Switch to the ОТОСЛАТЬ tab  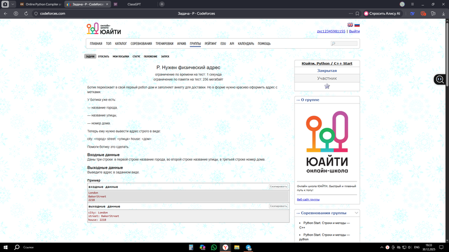[x=103, y=57]
